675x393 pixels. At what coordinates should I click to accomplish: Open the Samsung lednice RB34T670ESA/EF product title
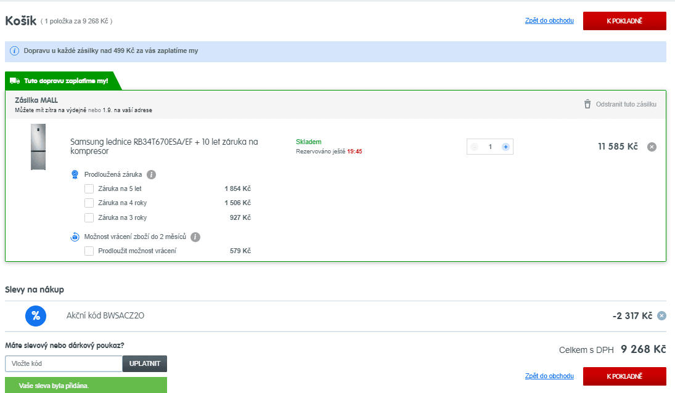(x=164, y=146)
